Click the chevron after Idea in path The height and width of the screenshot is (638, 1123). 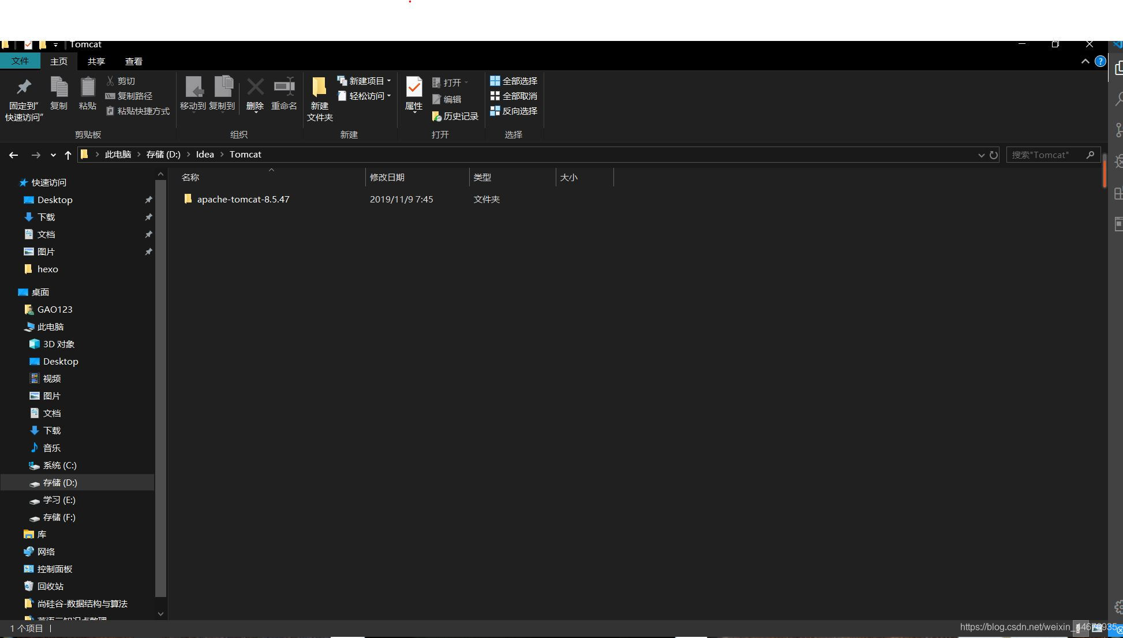pos(222,155)
